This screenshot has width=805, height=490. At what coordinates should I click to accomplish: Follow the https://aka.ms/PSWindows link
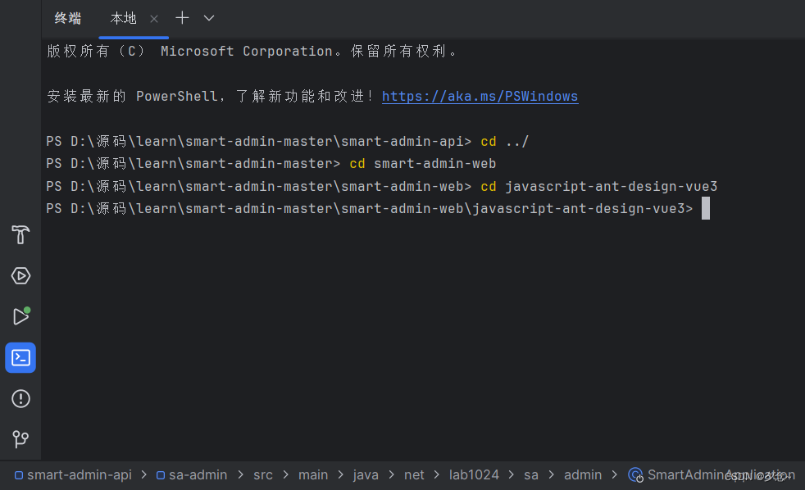coord(480,96)
